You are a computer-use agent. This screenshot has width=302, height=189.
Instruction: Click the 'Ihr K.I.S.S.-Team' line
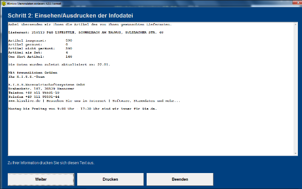[26, 77]
